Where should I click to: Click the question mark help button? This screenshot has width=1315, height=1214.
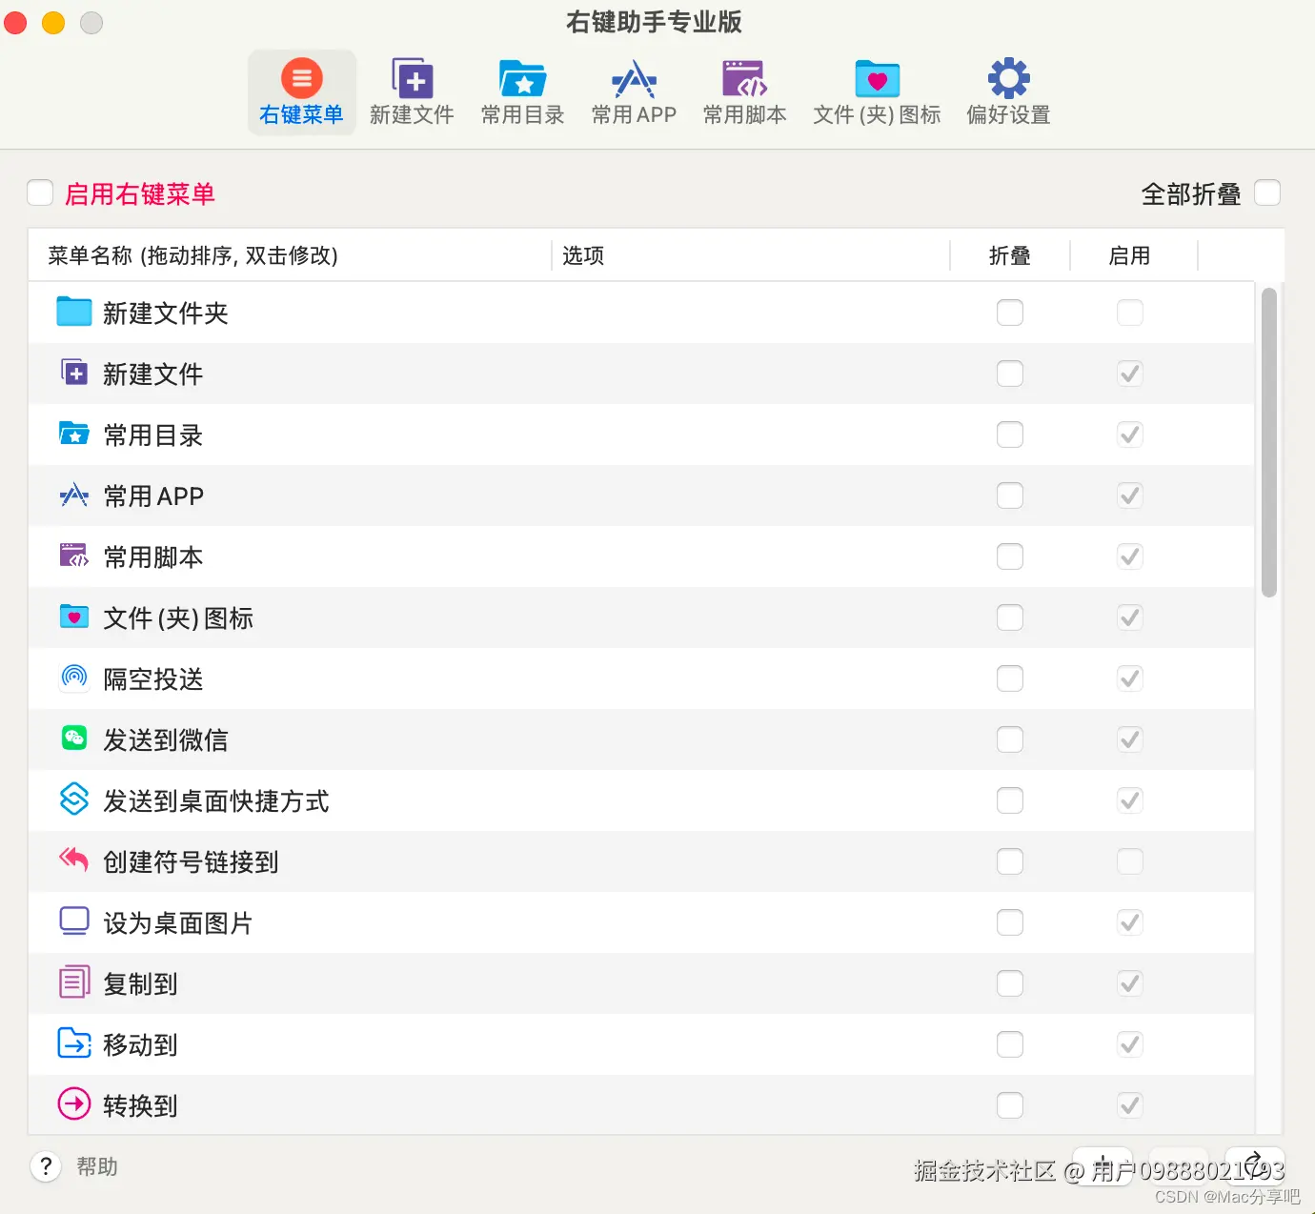coord(45,1166)
